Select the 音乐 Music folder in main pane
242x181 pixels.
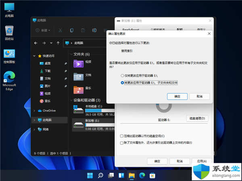pos(82,90)
